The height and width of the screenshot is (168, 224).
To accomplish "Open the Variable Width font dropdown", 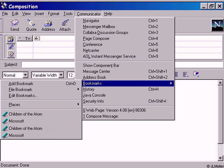I will tap(61, 75).
